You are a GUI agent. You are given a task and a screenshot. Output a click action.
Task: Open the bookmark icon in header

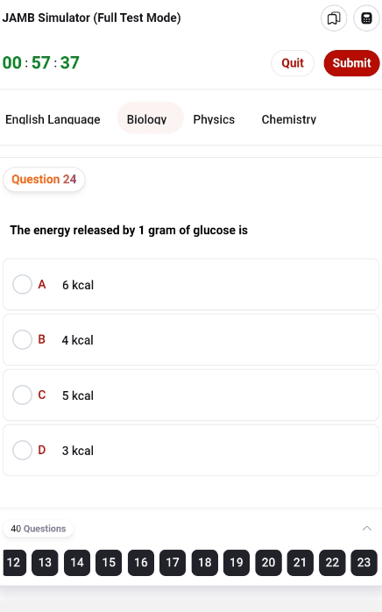click(334, 18)
